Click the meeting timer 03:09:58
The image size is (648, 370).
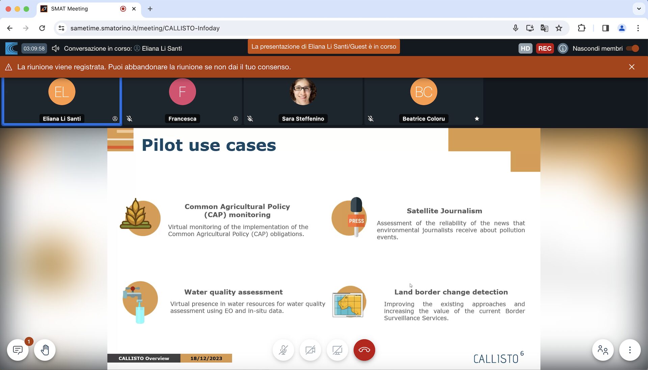click(34, 48)
